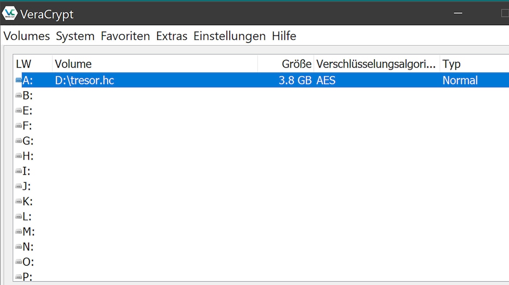Click the Volume column header

pyautogui.click(x=73, y=64)
